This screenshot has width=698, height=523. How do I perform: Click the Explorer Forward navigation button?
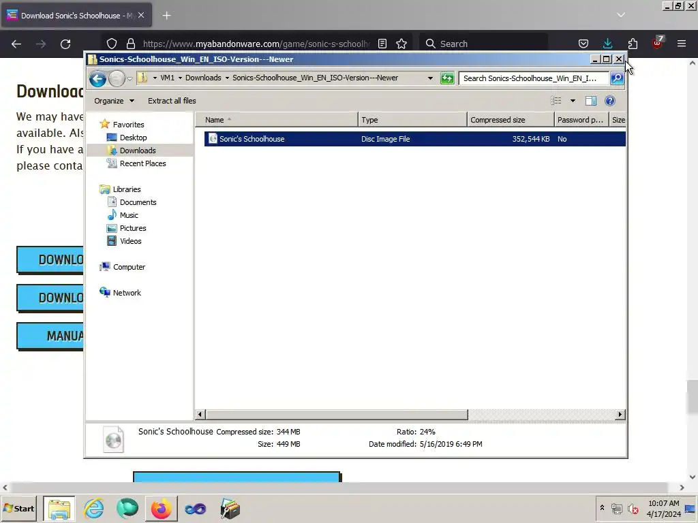tap(117, 79)
